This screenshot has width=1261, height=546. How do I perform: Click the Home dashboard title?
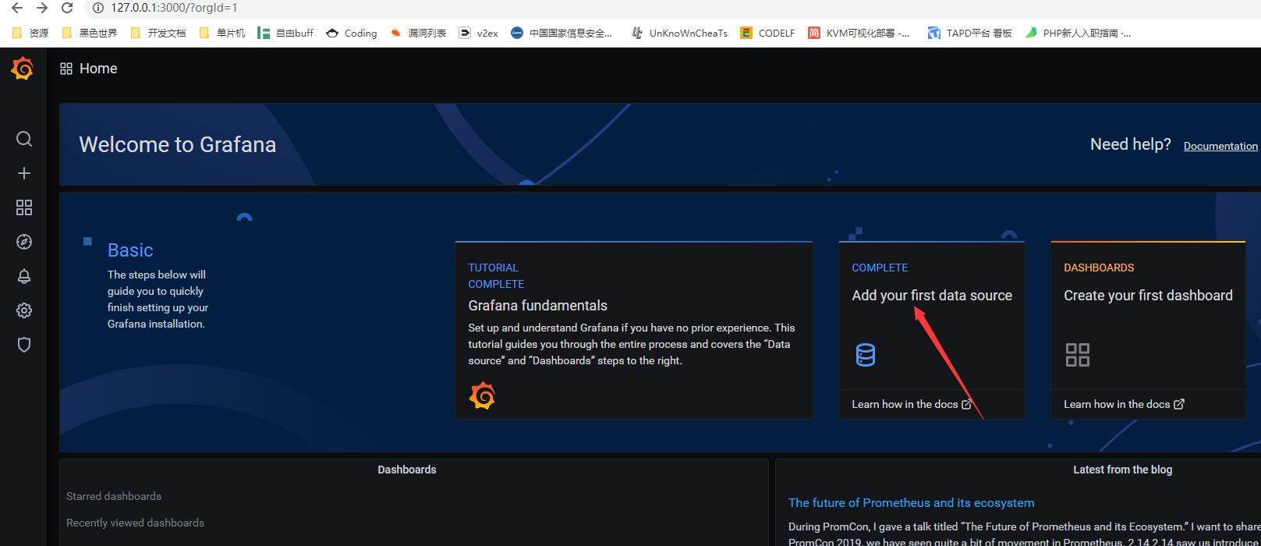(x=97, y=69)
